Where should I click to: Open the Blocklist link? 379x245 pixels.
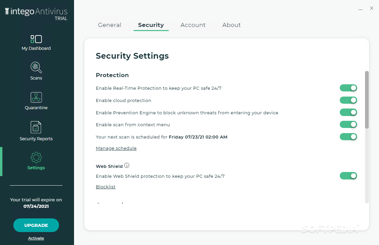pos(106,187)
